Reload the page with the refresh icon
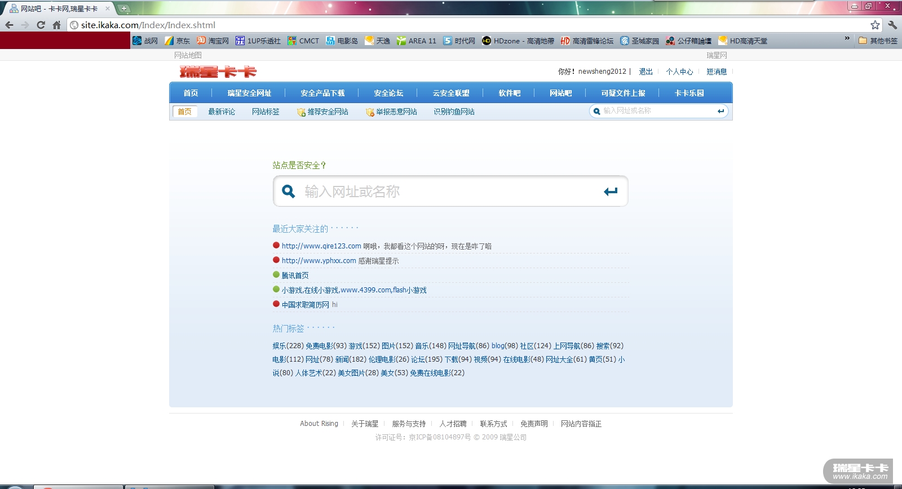902x489 pixels. click(x=41, y=25)
